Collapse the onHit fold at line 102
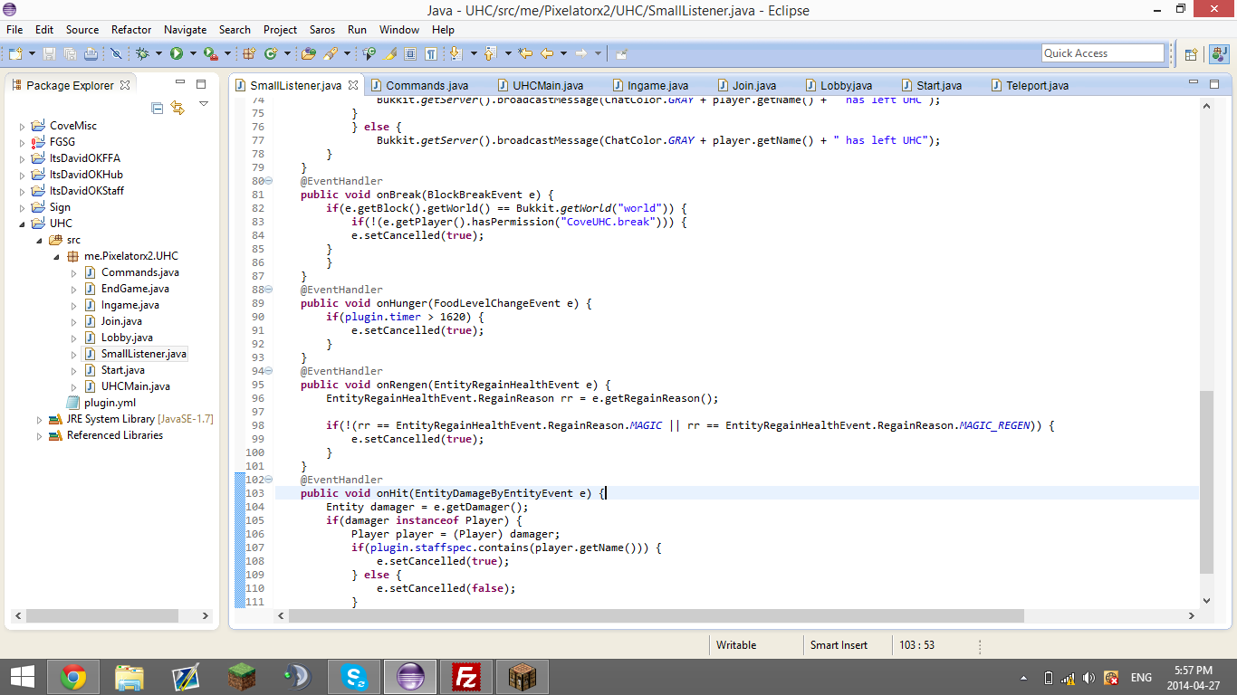The image size is (1237, 695). (269, 480)
